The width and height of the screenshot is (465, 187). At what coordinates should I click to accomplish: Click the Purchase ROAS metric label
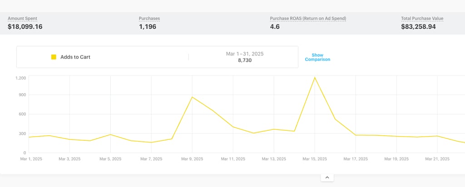click(x=308, y=19)
